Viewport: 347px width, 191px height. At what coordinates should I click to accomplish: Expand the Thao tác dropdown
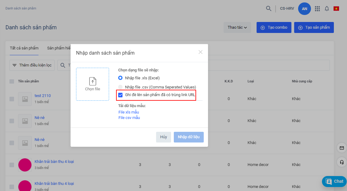click(237, 27)
